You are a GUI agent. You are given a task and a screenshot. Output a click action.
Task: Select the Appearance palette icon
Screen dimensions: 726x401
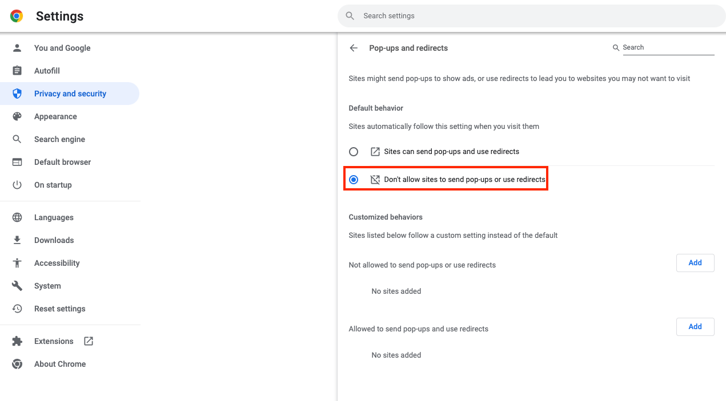pos(17,116)
